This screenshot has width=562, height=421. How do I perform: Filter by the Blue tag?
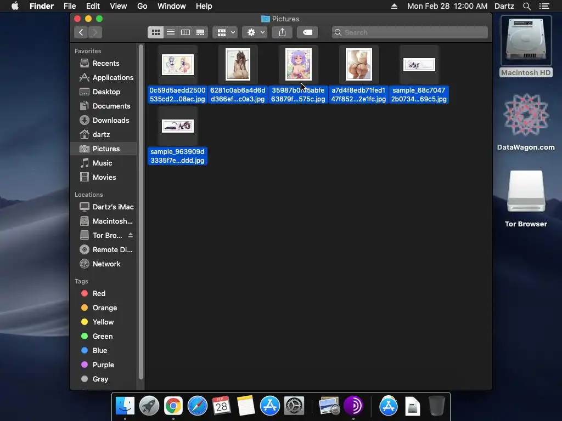click(104, 350)
